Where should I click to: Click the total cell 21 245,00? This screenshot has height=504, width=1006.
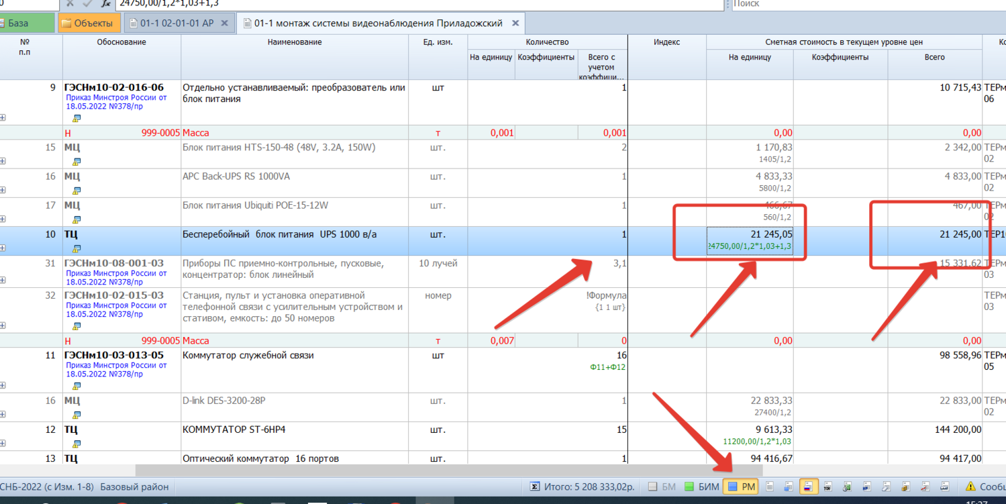[935, 241]
